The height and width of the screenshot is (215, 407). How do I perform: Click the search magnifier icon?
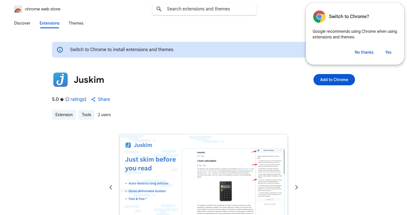click(159, 9)
